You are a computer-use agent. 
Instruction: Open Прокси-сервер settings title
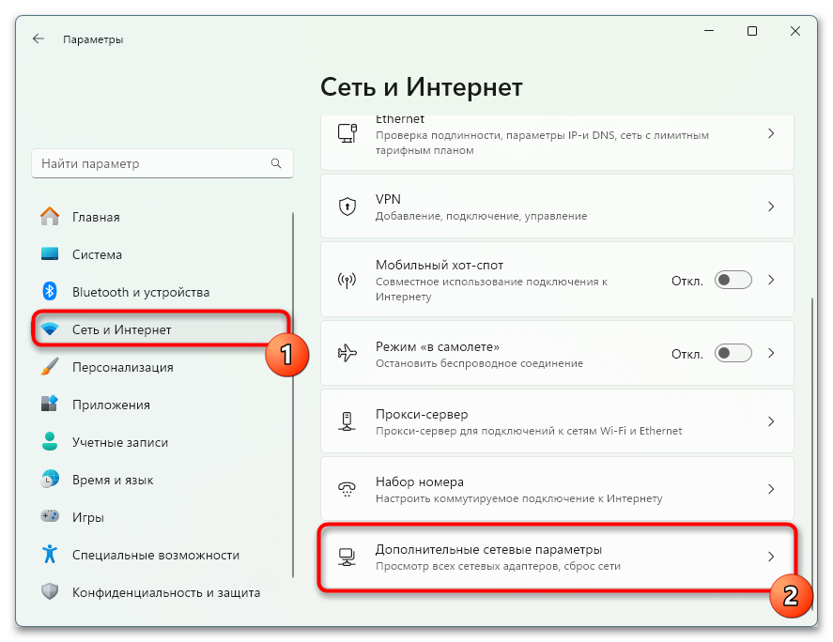422,414
